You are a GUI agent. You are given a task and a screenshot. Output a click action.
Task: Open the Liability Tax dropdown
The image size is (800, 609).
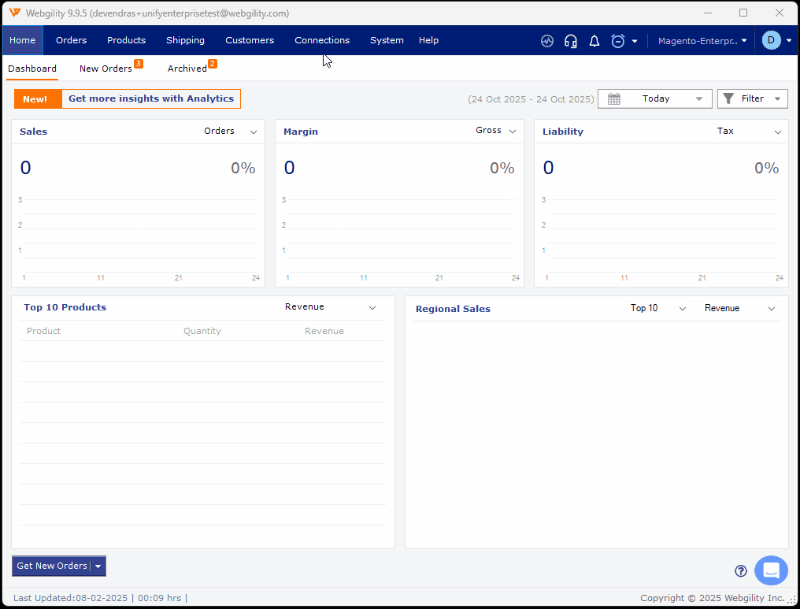point(778,132)
